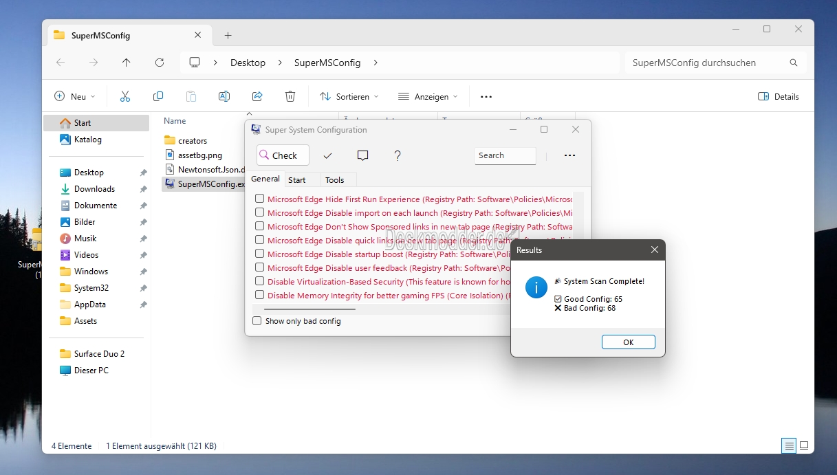Switch to large thumbnails view in status bar

click(804, 445)
